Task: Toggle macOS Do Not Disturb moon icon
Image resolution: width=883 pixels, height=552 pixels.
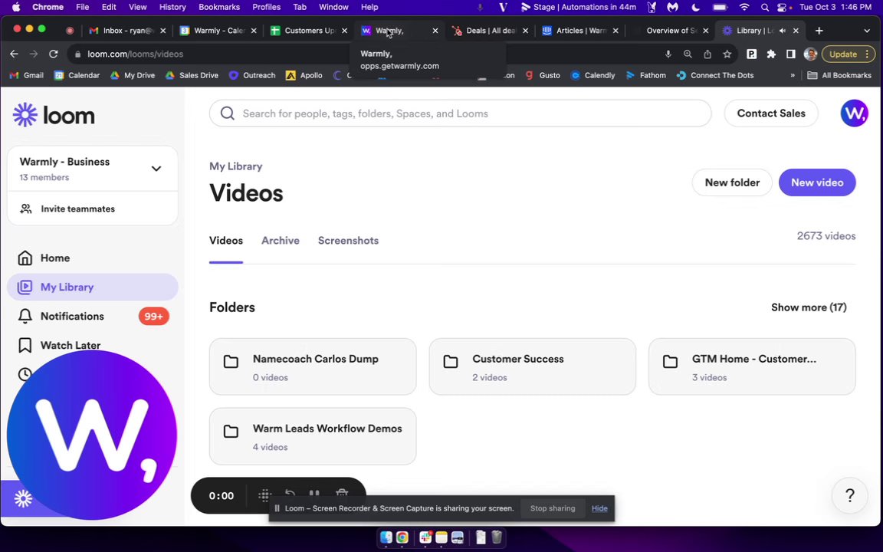Action: 695,8
